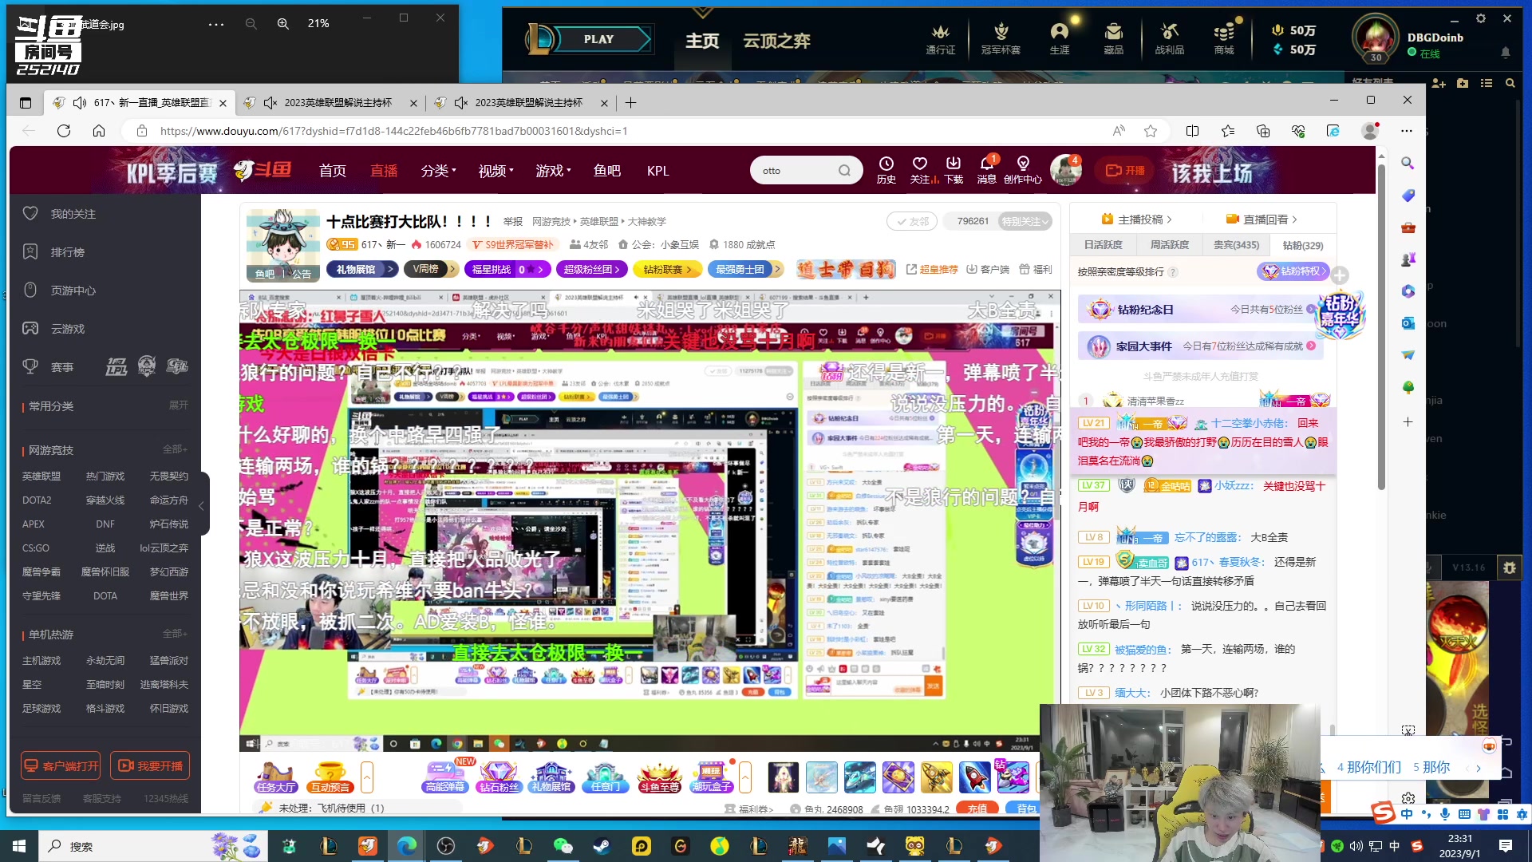Open 主播投稿 link
The image size is (1532, 862).
(x=1137, y=219)
